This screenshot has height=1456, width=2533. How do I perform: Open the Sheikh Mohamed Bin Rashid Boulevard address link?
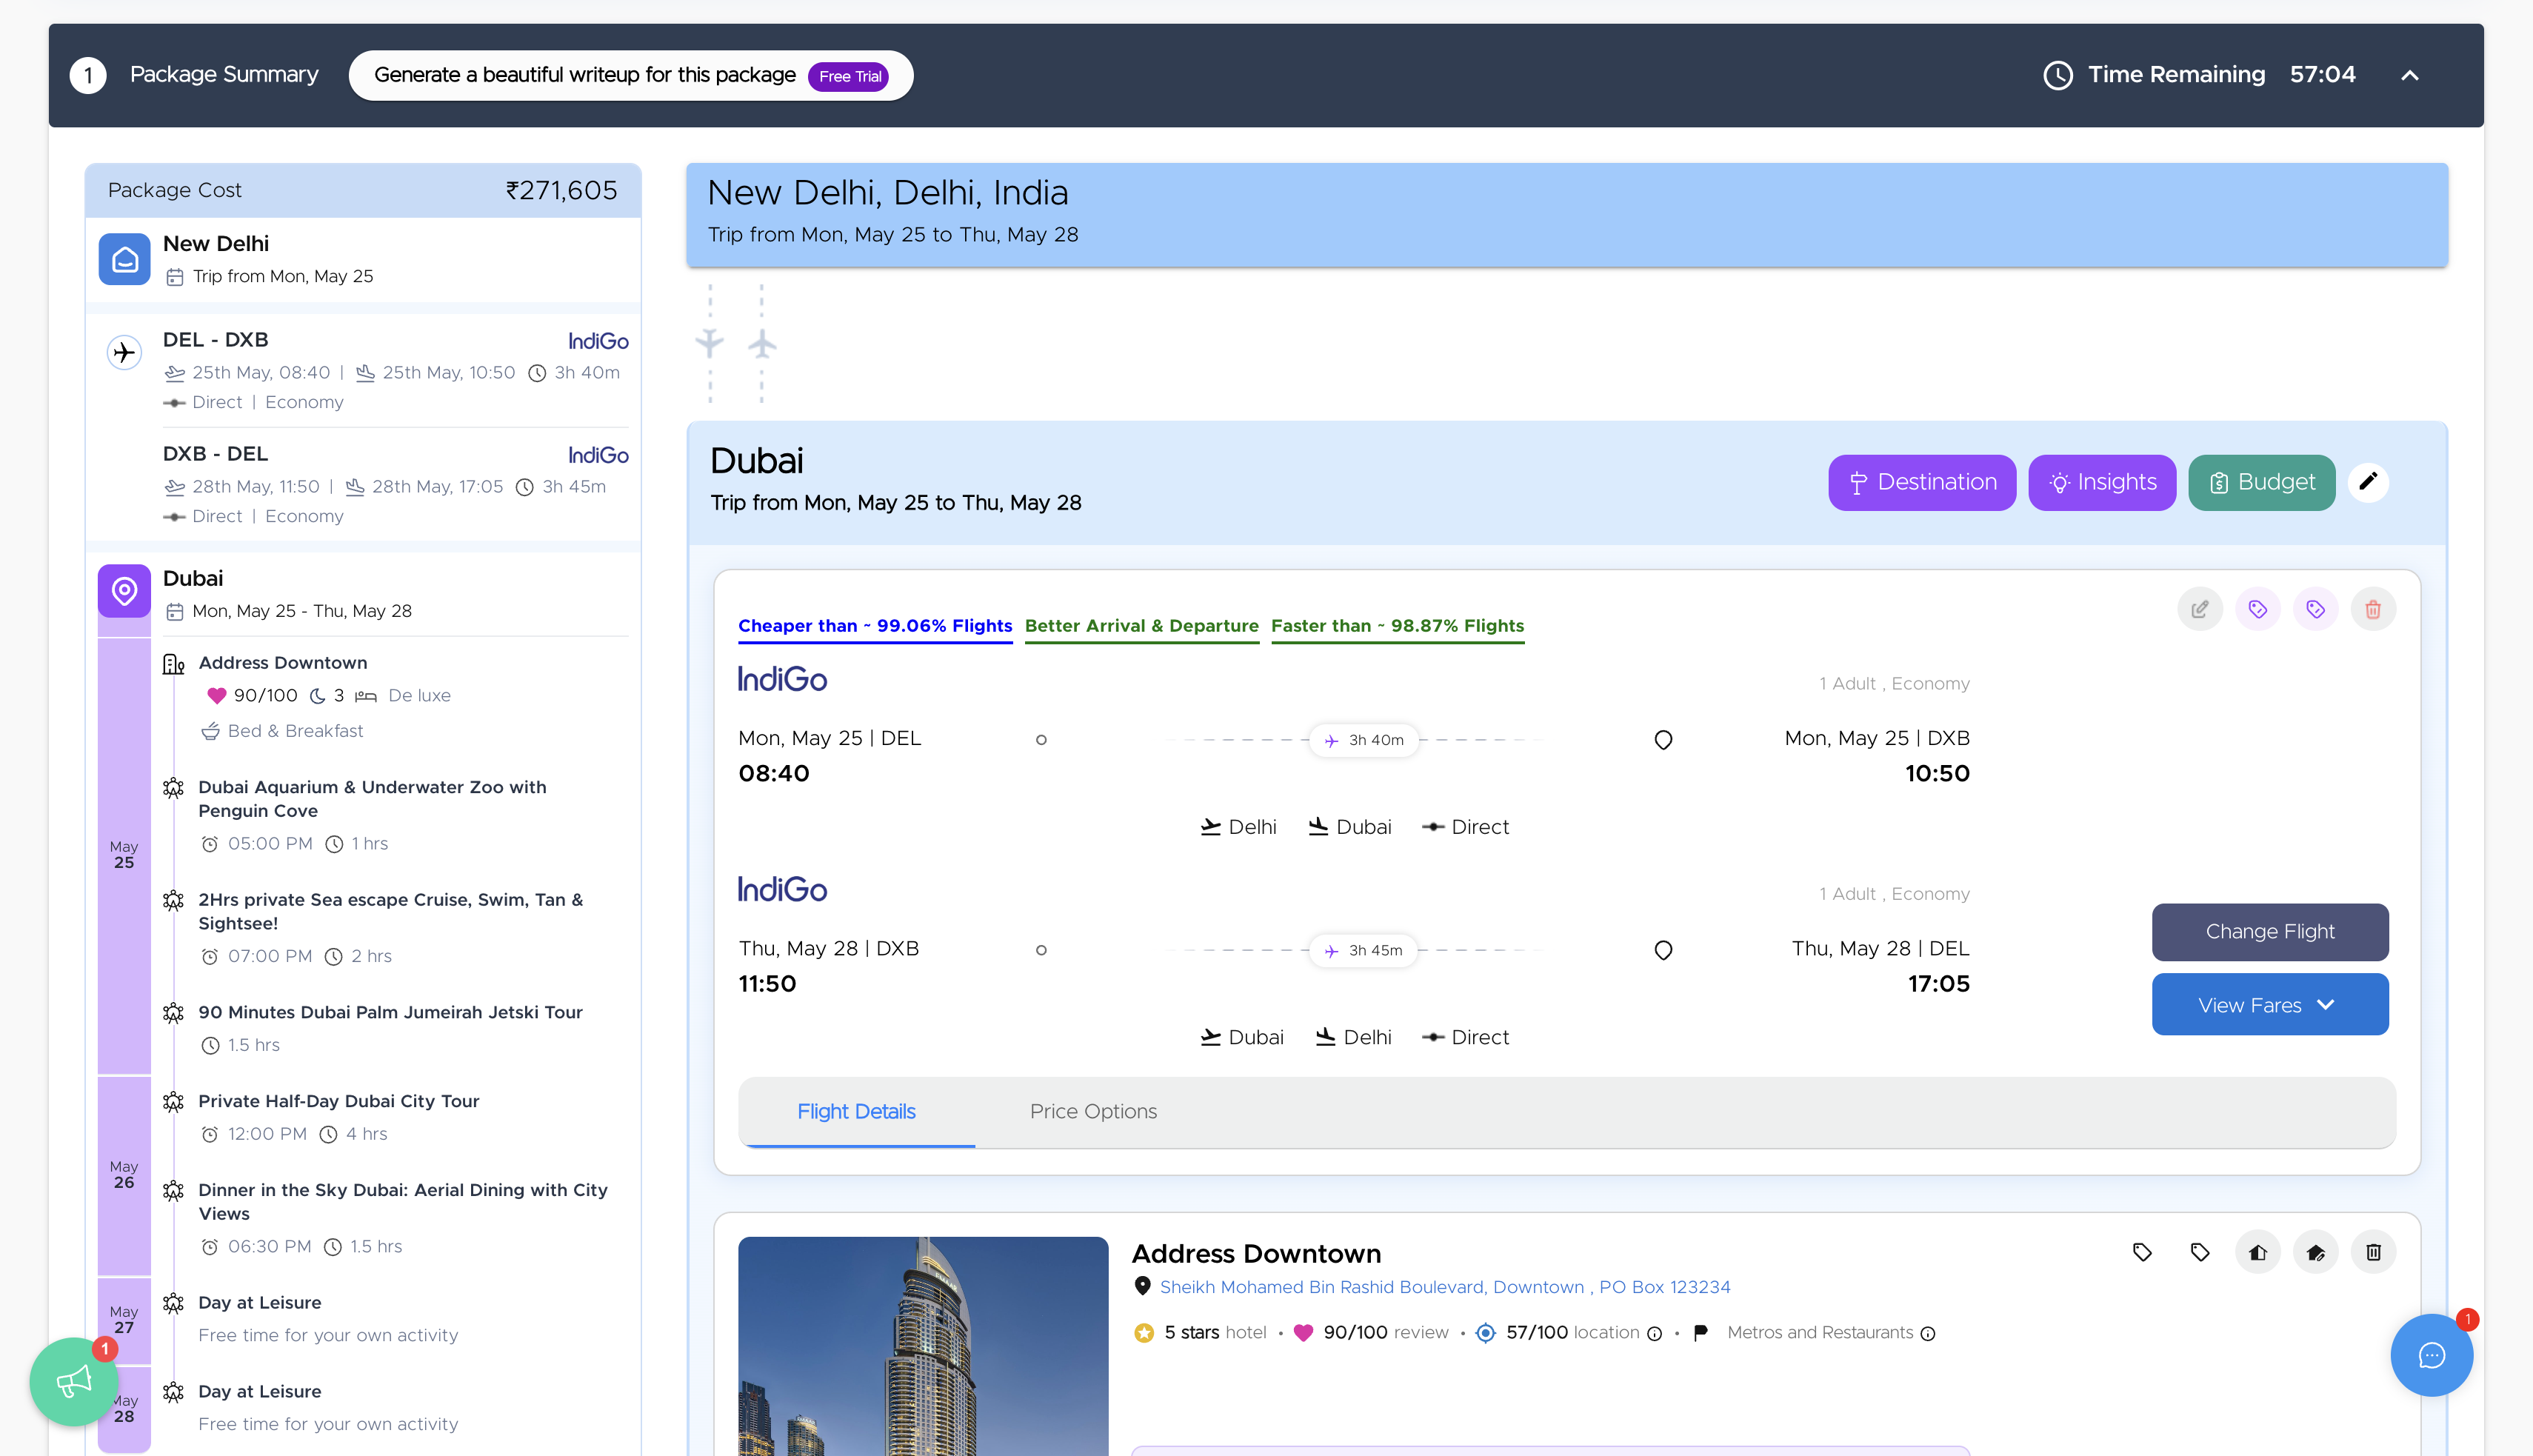pyautogui.click(x=1445, y=1287)
